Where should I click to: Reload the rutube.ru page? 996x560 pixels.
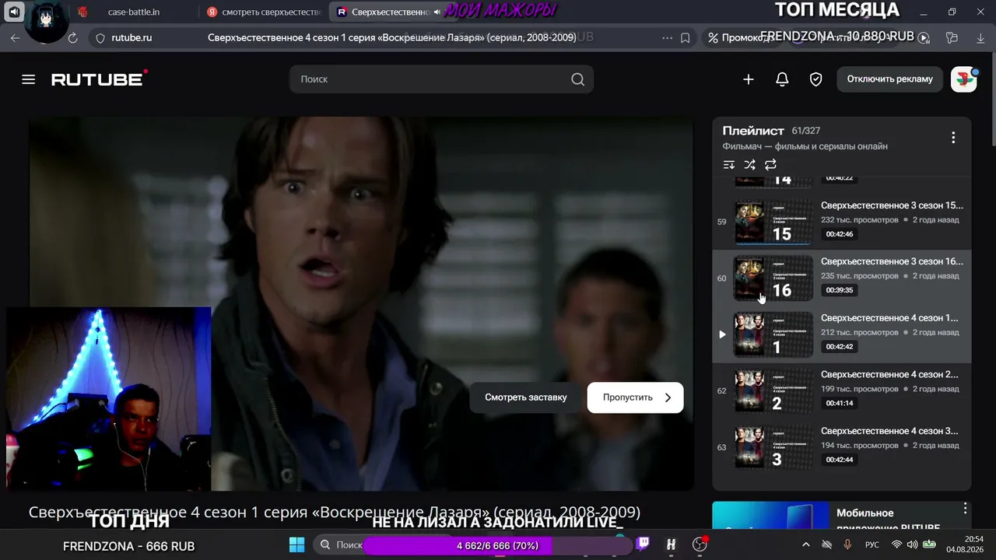(72, 37)
